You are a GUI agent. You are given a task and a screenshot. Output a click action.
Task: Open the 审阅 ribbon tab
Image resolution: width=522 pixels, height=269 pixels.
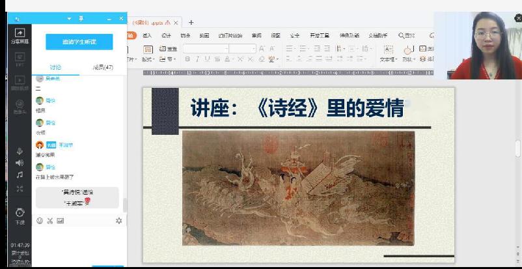coord(256,35)
